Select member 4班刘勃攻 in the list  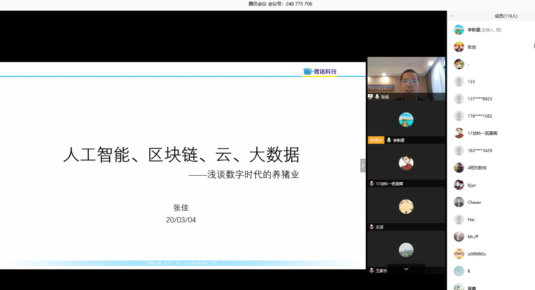(x=477, y=168)
